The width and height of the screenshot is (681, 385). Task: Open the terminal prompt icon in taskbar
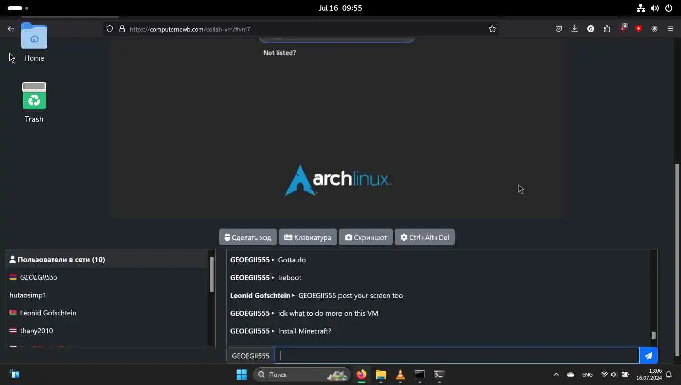point(439,374)
